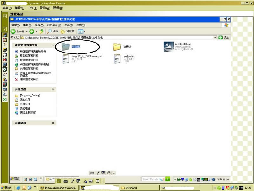Expand local system tray hidden icons chevron
This screenshot has width=254, height=191.
[x=215, y=188]
